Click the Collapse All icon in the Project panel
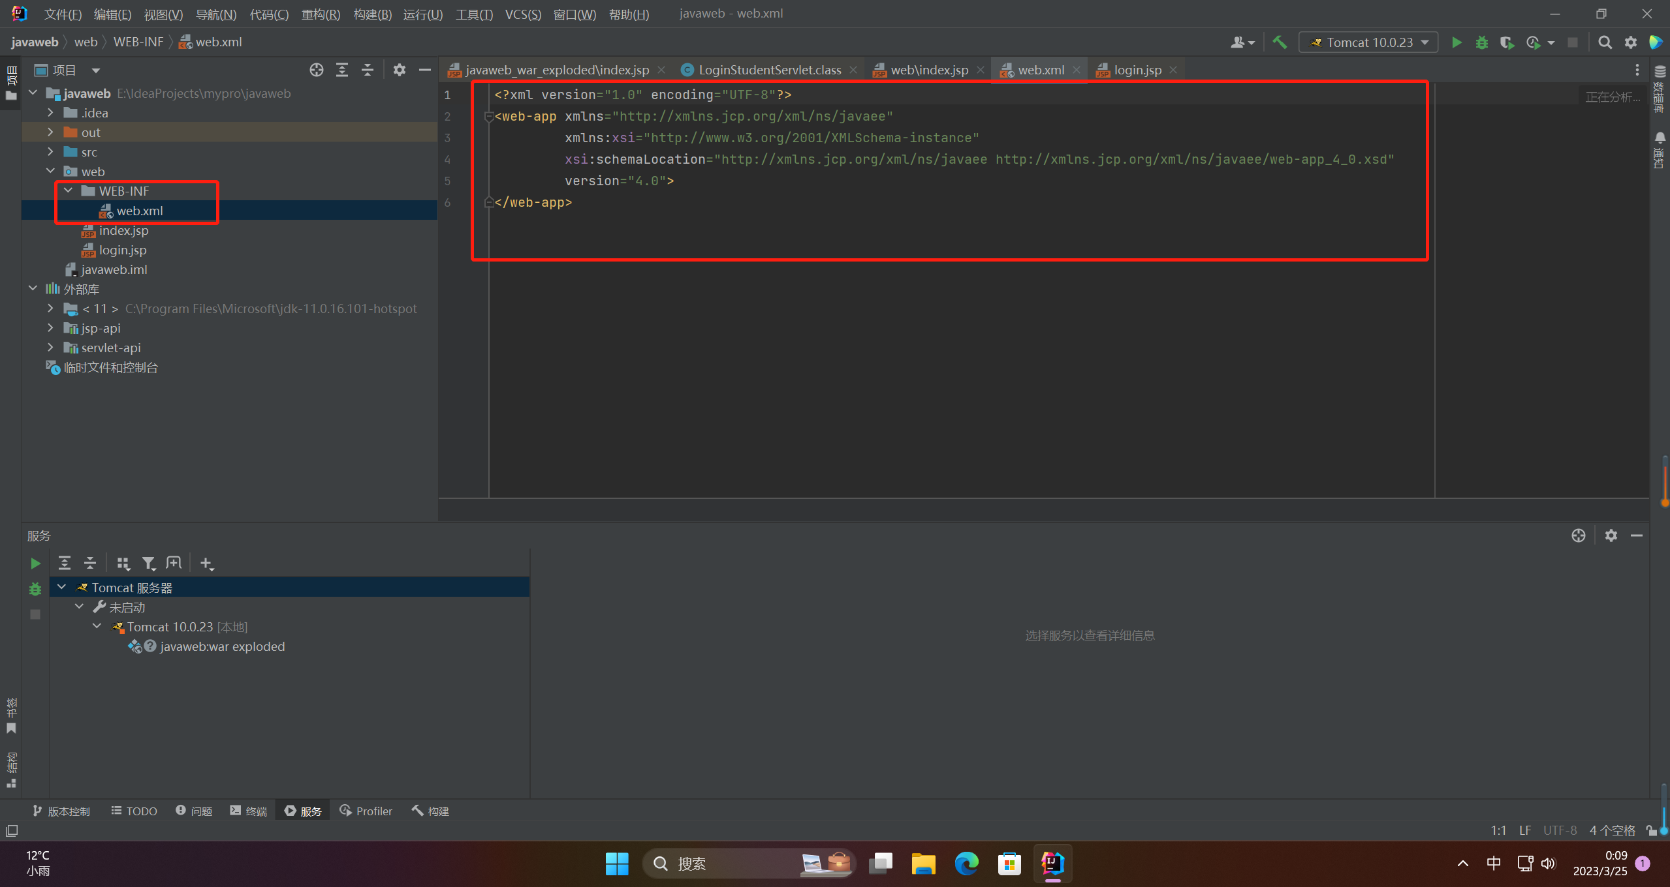 [368, 70]
